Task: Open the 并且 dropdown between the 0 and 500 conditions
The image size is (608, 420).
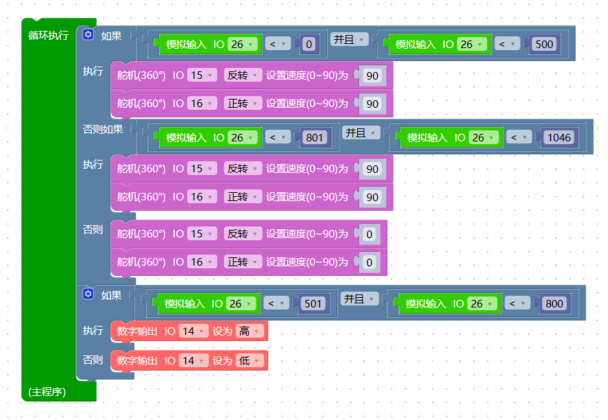Action: tap(349, 40)
